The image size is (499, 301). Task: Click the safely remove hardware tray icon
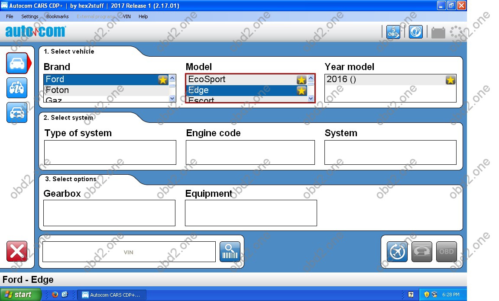[434, 295]
